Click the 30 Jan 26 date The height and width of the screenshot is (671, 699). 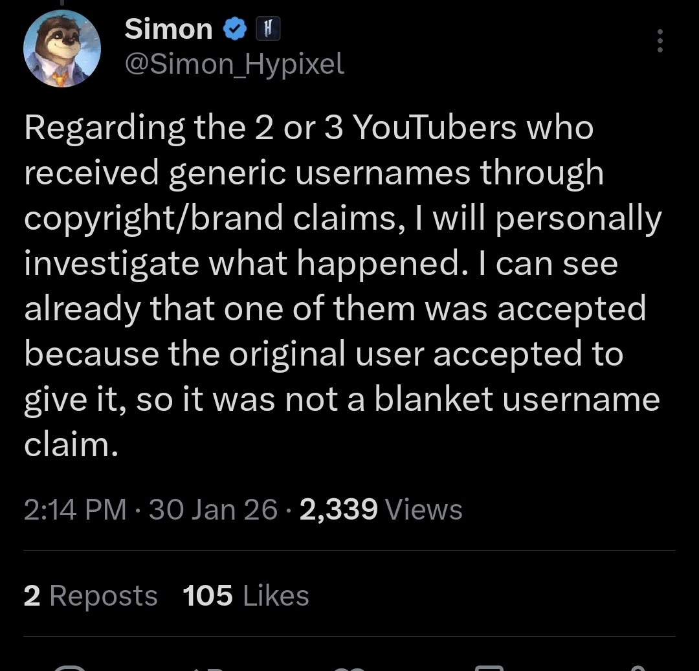pyautogui.click(x=213, y=510)
